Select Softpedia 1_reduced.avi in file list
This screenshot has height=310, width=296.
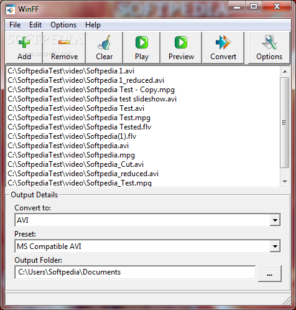[x=86, y=80]
